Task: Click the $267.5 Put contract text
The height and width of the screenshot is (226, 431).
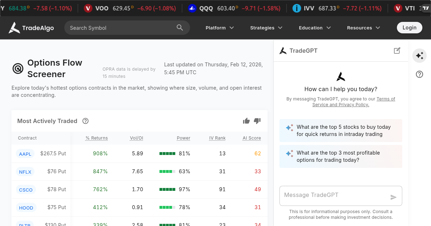Action: 53,154
